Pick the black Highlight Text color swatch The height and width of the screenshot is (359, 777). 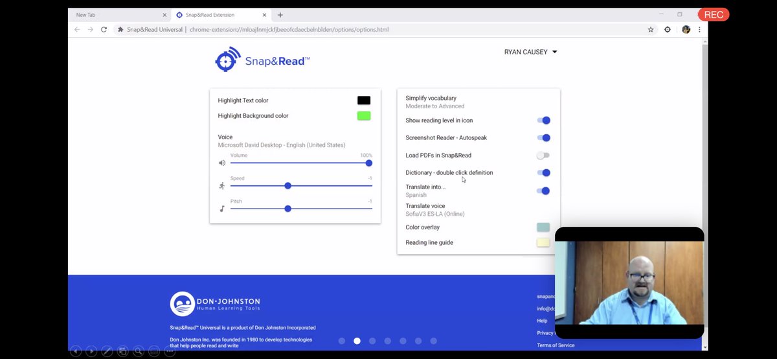pos(364,100)
